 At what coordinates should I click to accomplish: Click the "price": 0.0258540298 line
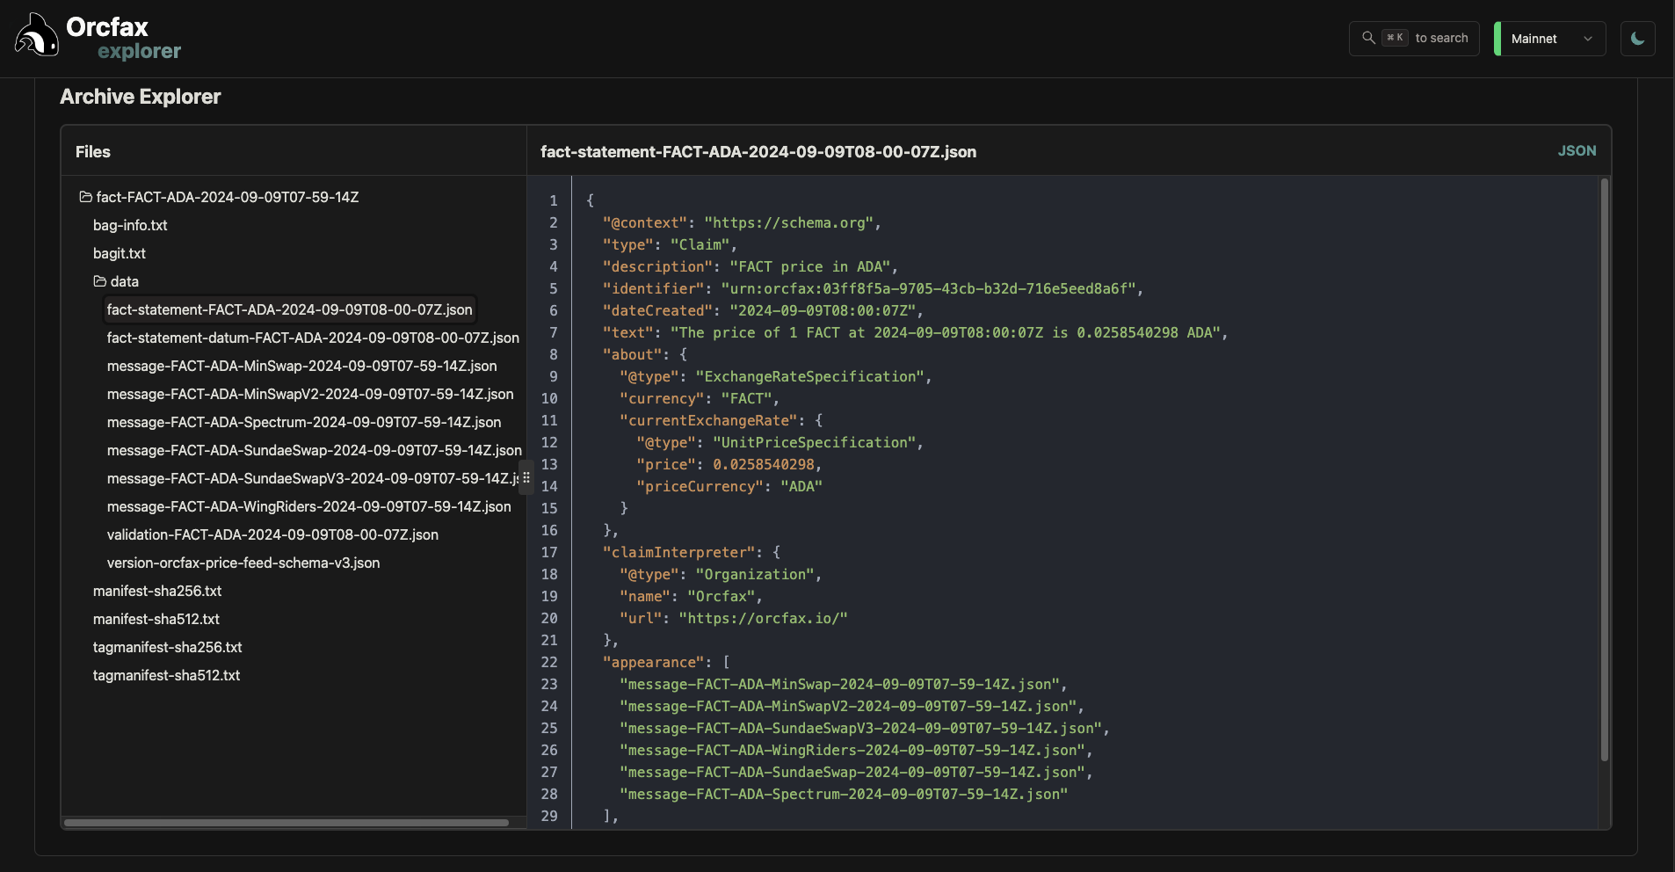[x=729, y=464]
